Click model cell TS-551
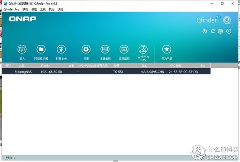This screenshot has height=162, width=240. [x=118, y=72]
